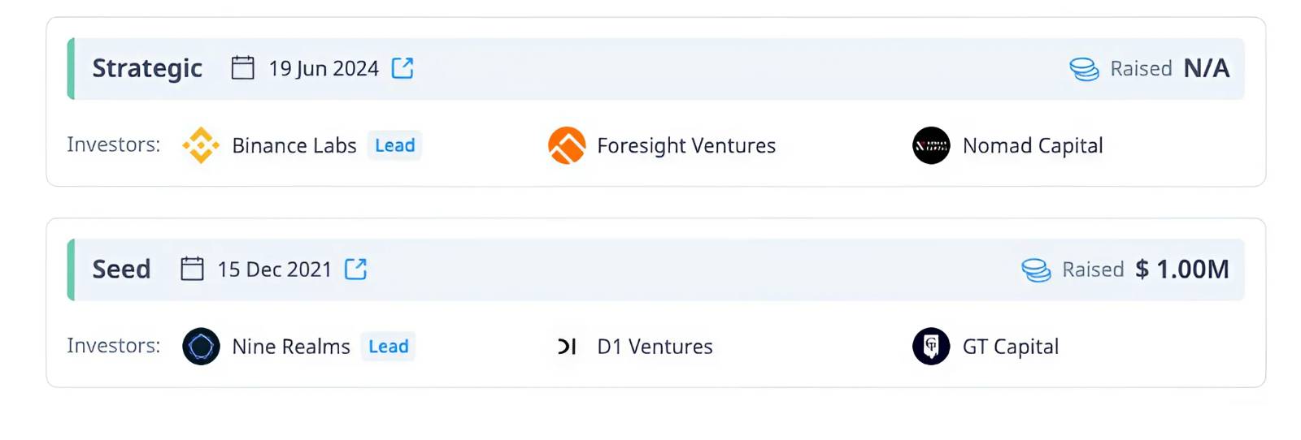Click calendar icon beside 19 Jun 2024
The width and height of the screenshot is (1301, 440).
pos(242,67)
